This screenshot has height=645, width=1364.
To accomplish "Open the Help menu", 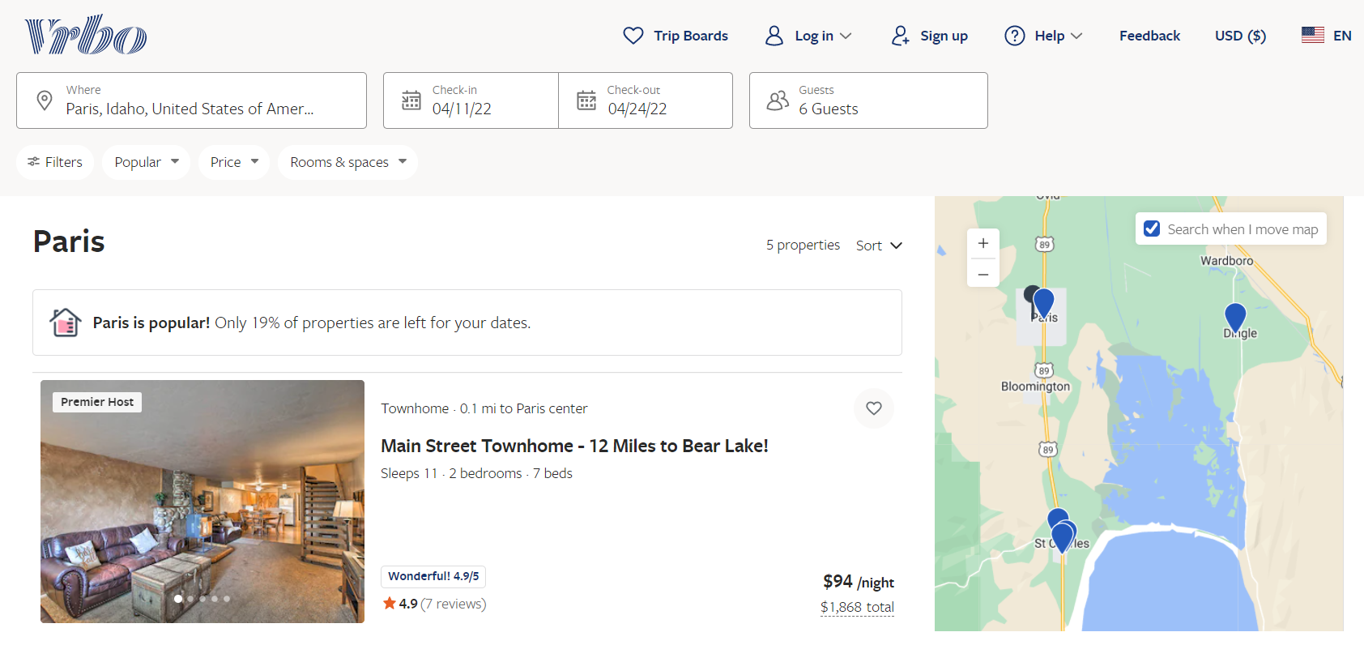I will [1043, 36].
